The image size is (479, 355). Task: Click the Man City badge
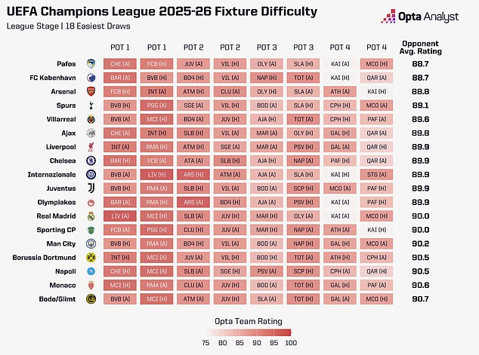click(x=91, y=244)
